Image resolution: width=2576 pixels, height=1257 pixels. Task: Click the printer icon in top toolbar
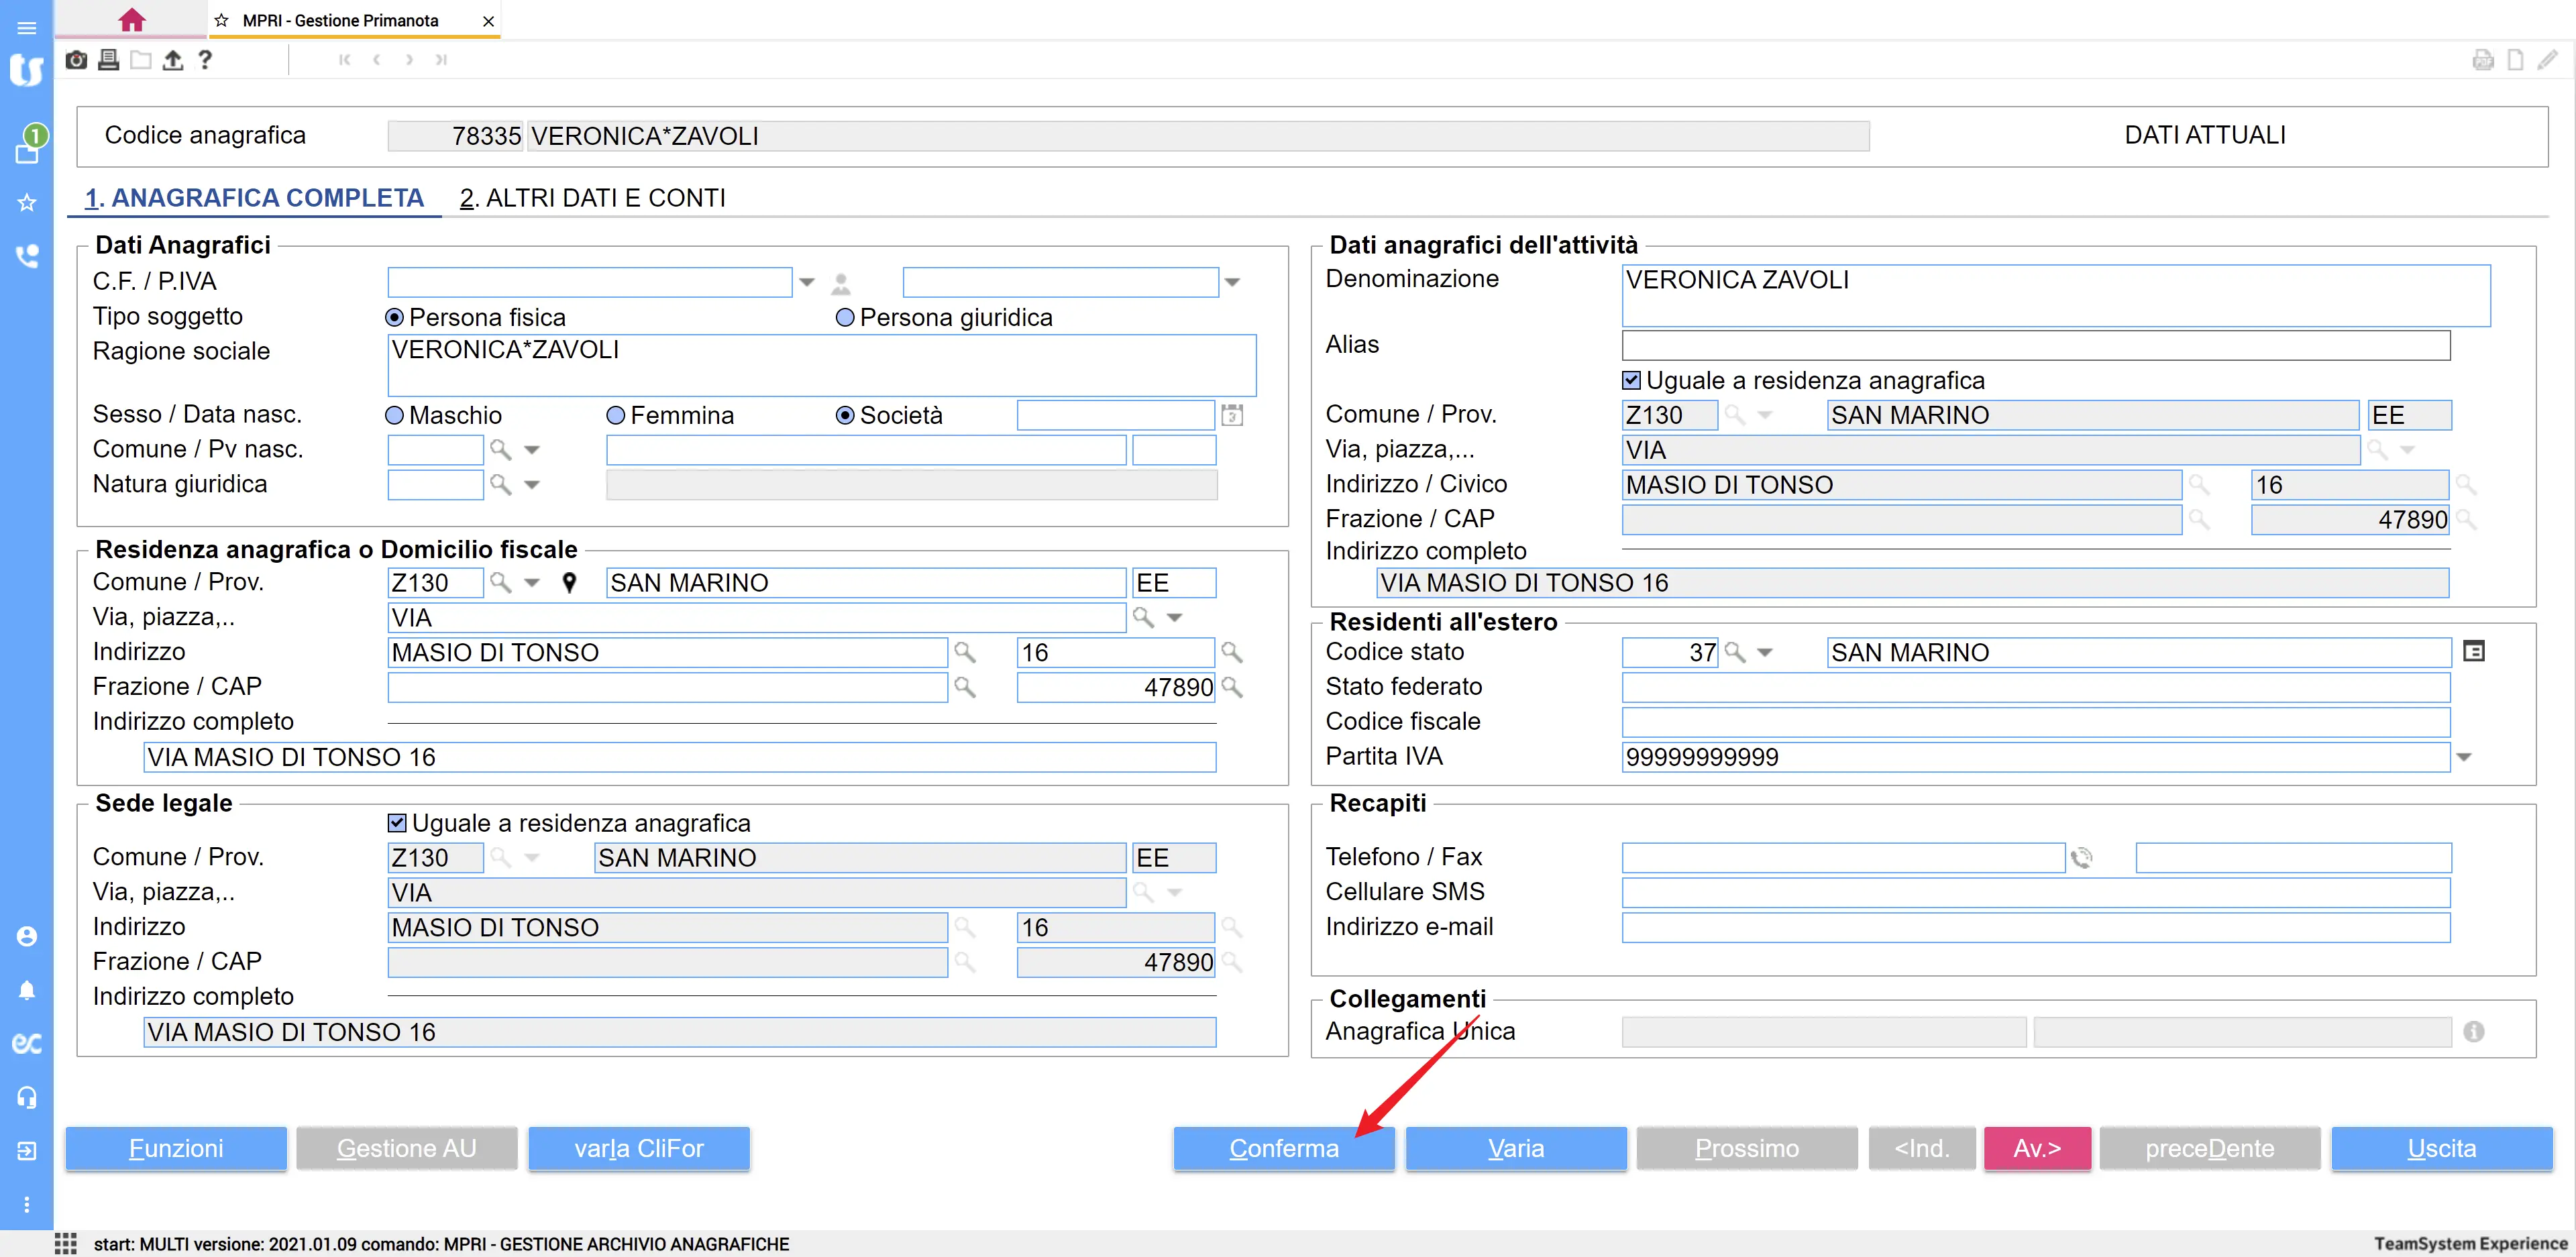[x=108, y=60]
